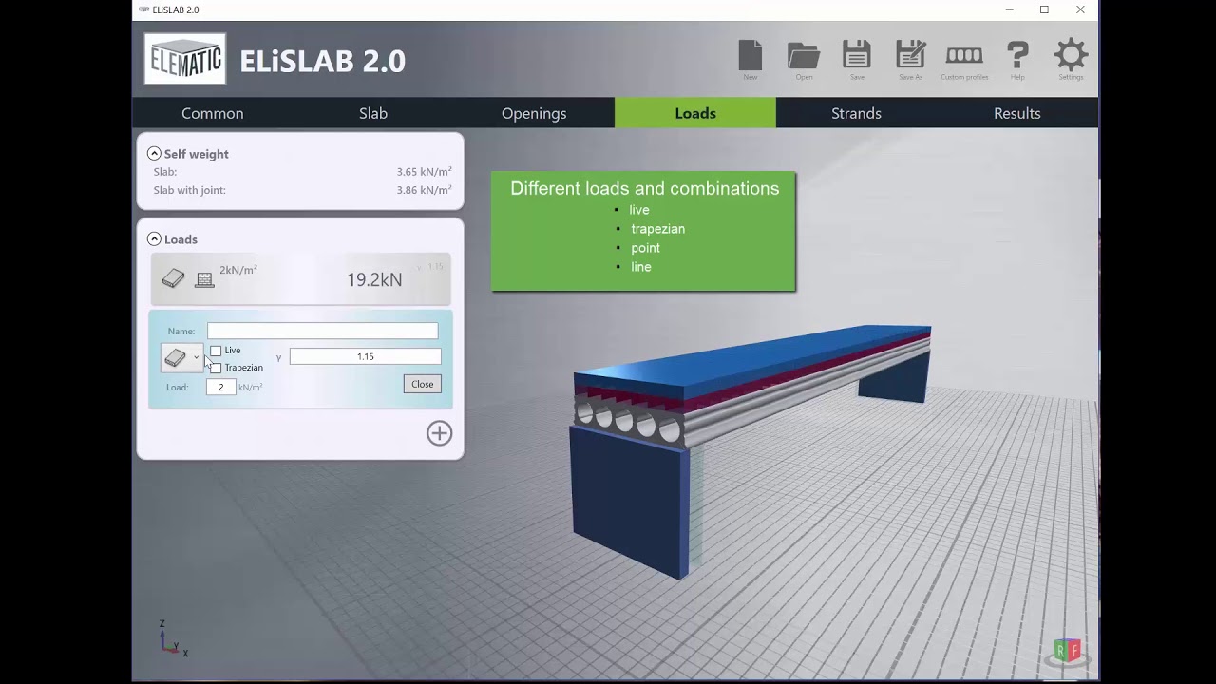Enable the Trapezian checkbox
The image size is (1216, 684).
(216, 368)
